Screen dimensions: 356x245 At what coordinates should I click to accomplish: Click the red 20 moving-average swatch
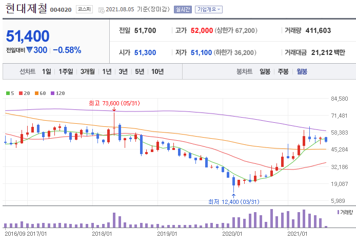click(21, 93)
